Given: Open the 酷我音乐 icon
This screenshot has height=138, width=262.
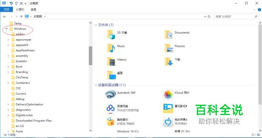Looking at the screenshot, I should pyautogui.click(x=111, y=121).
